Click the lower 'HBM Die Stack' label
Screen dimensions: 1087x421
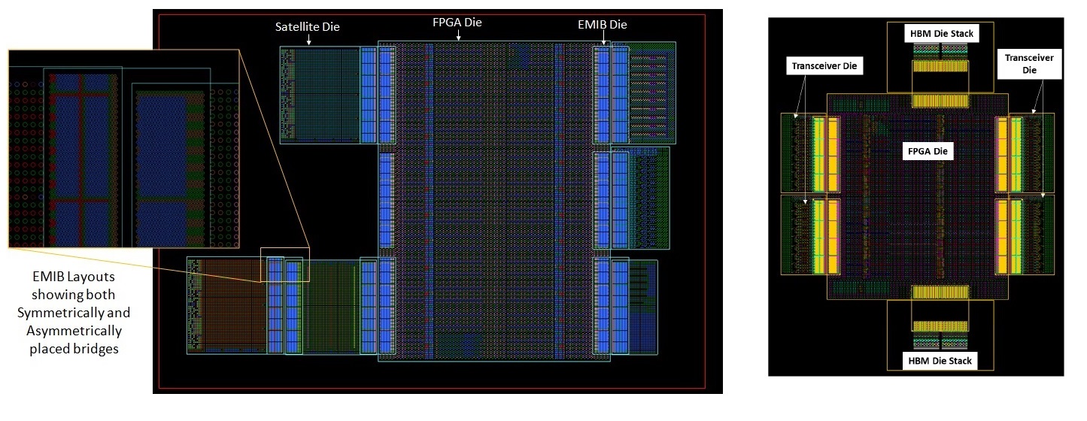(x=940, y=362)
